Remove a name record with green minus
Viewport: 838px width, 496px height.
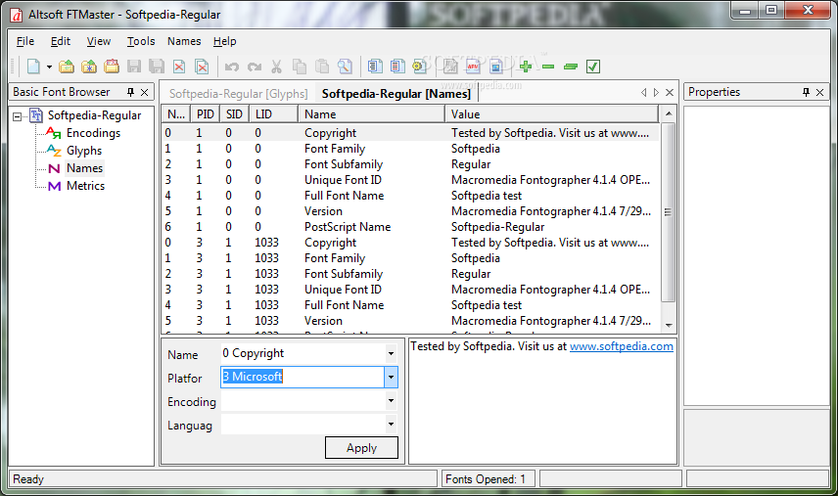548,67
